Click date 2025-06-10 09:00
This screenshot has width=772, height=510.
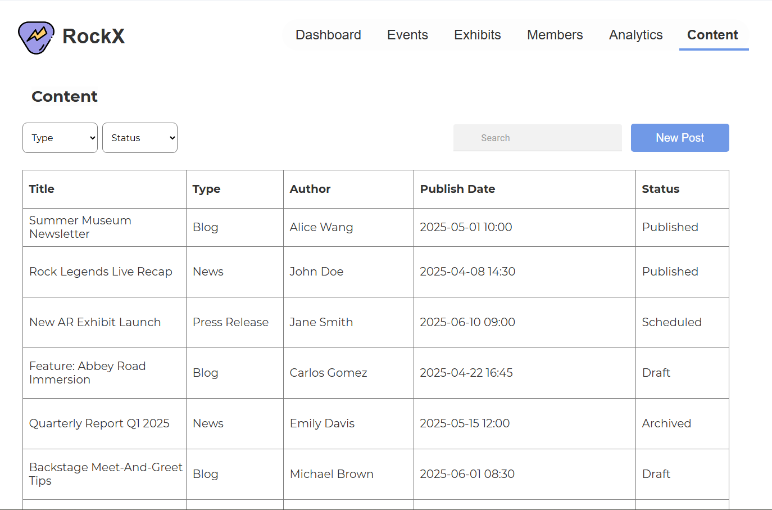pyautogui.click(x=467, y=322)
